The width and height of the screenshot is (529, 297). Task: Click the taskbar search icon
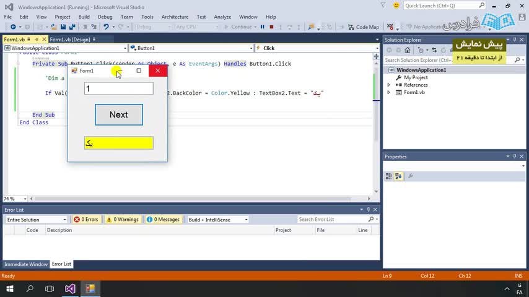click(30, 288)
